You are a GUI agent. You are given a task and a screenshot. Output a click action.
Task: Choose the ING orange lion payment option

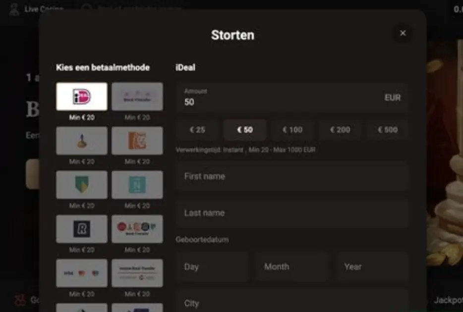(x=137, y=141)
